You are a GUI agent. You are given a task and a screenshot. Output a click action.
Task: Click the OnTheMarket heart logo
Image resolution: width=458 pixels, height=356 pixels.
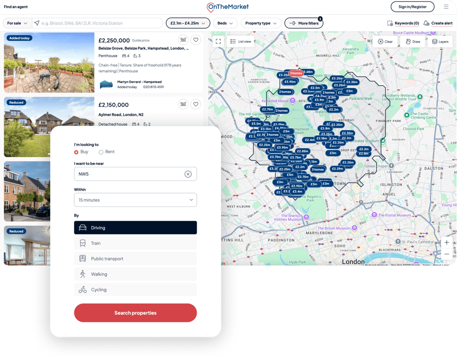point(209,7)
